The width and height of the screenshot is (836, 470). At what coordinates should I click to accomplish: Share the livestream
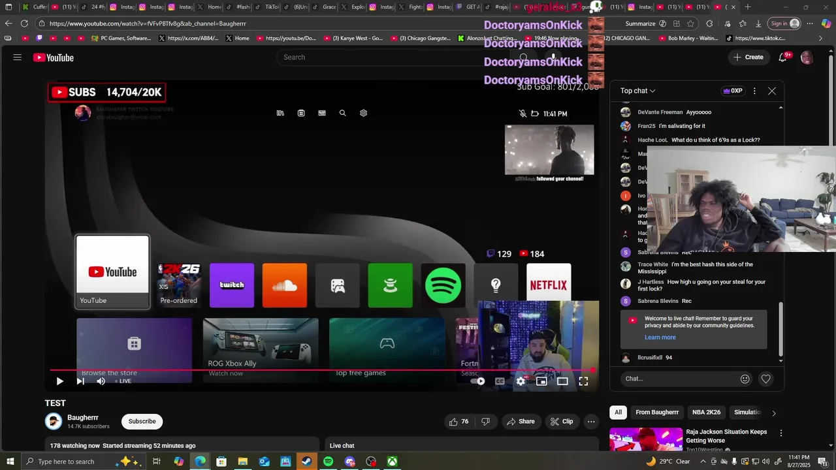(521, 422)
